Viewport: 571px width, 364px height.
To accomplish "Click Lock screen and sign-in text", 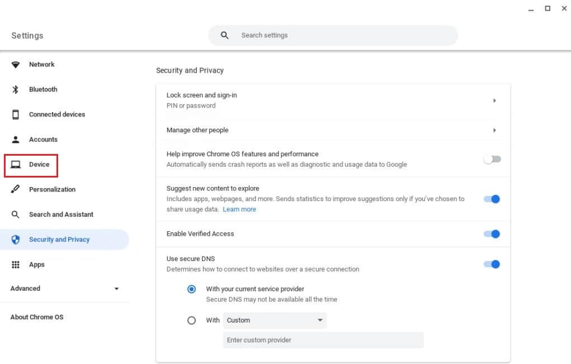I will (x=202, y=95).
